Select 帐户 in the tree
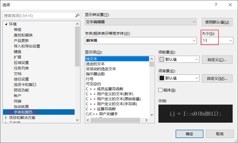This screenshot has width=238, height=143. (x=18, y=95)
